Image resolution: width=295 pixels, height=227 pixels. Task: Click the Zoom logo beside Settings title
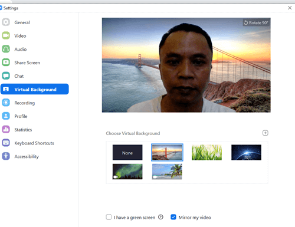coord(1,8)
